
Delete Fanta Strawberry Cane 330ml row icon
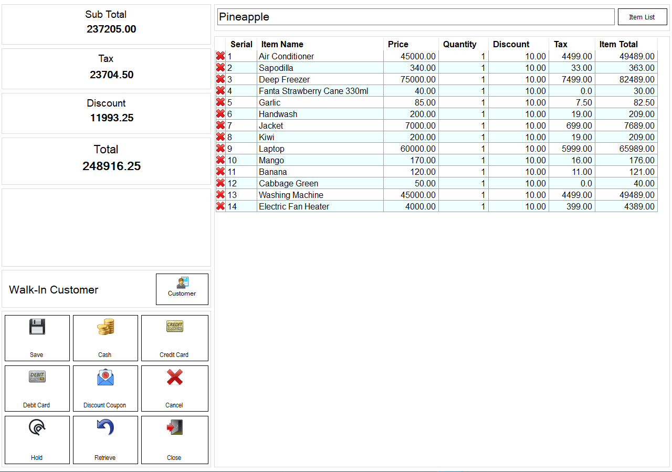pyautogui.click(x=220, y=91)
